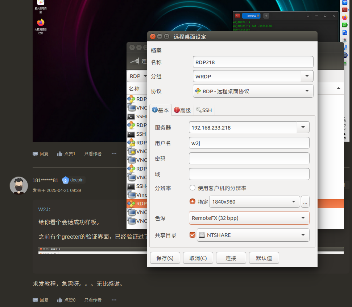
Task: Select the blue Terminal tab
Action: (251, 16)
